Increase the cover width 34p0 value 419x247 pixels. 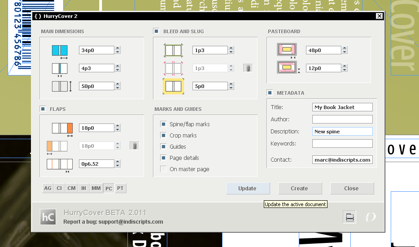point(118,48)
